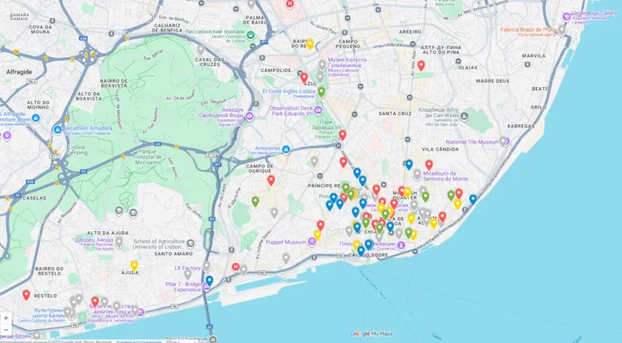Click the Google My Maps logo
This screenshot has height=343, width=622.
click(371, 334)
